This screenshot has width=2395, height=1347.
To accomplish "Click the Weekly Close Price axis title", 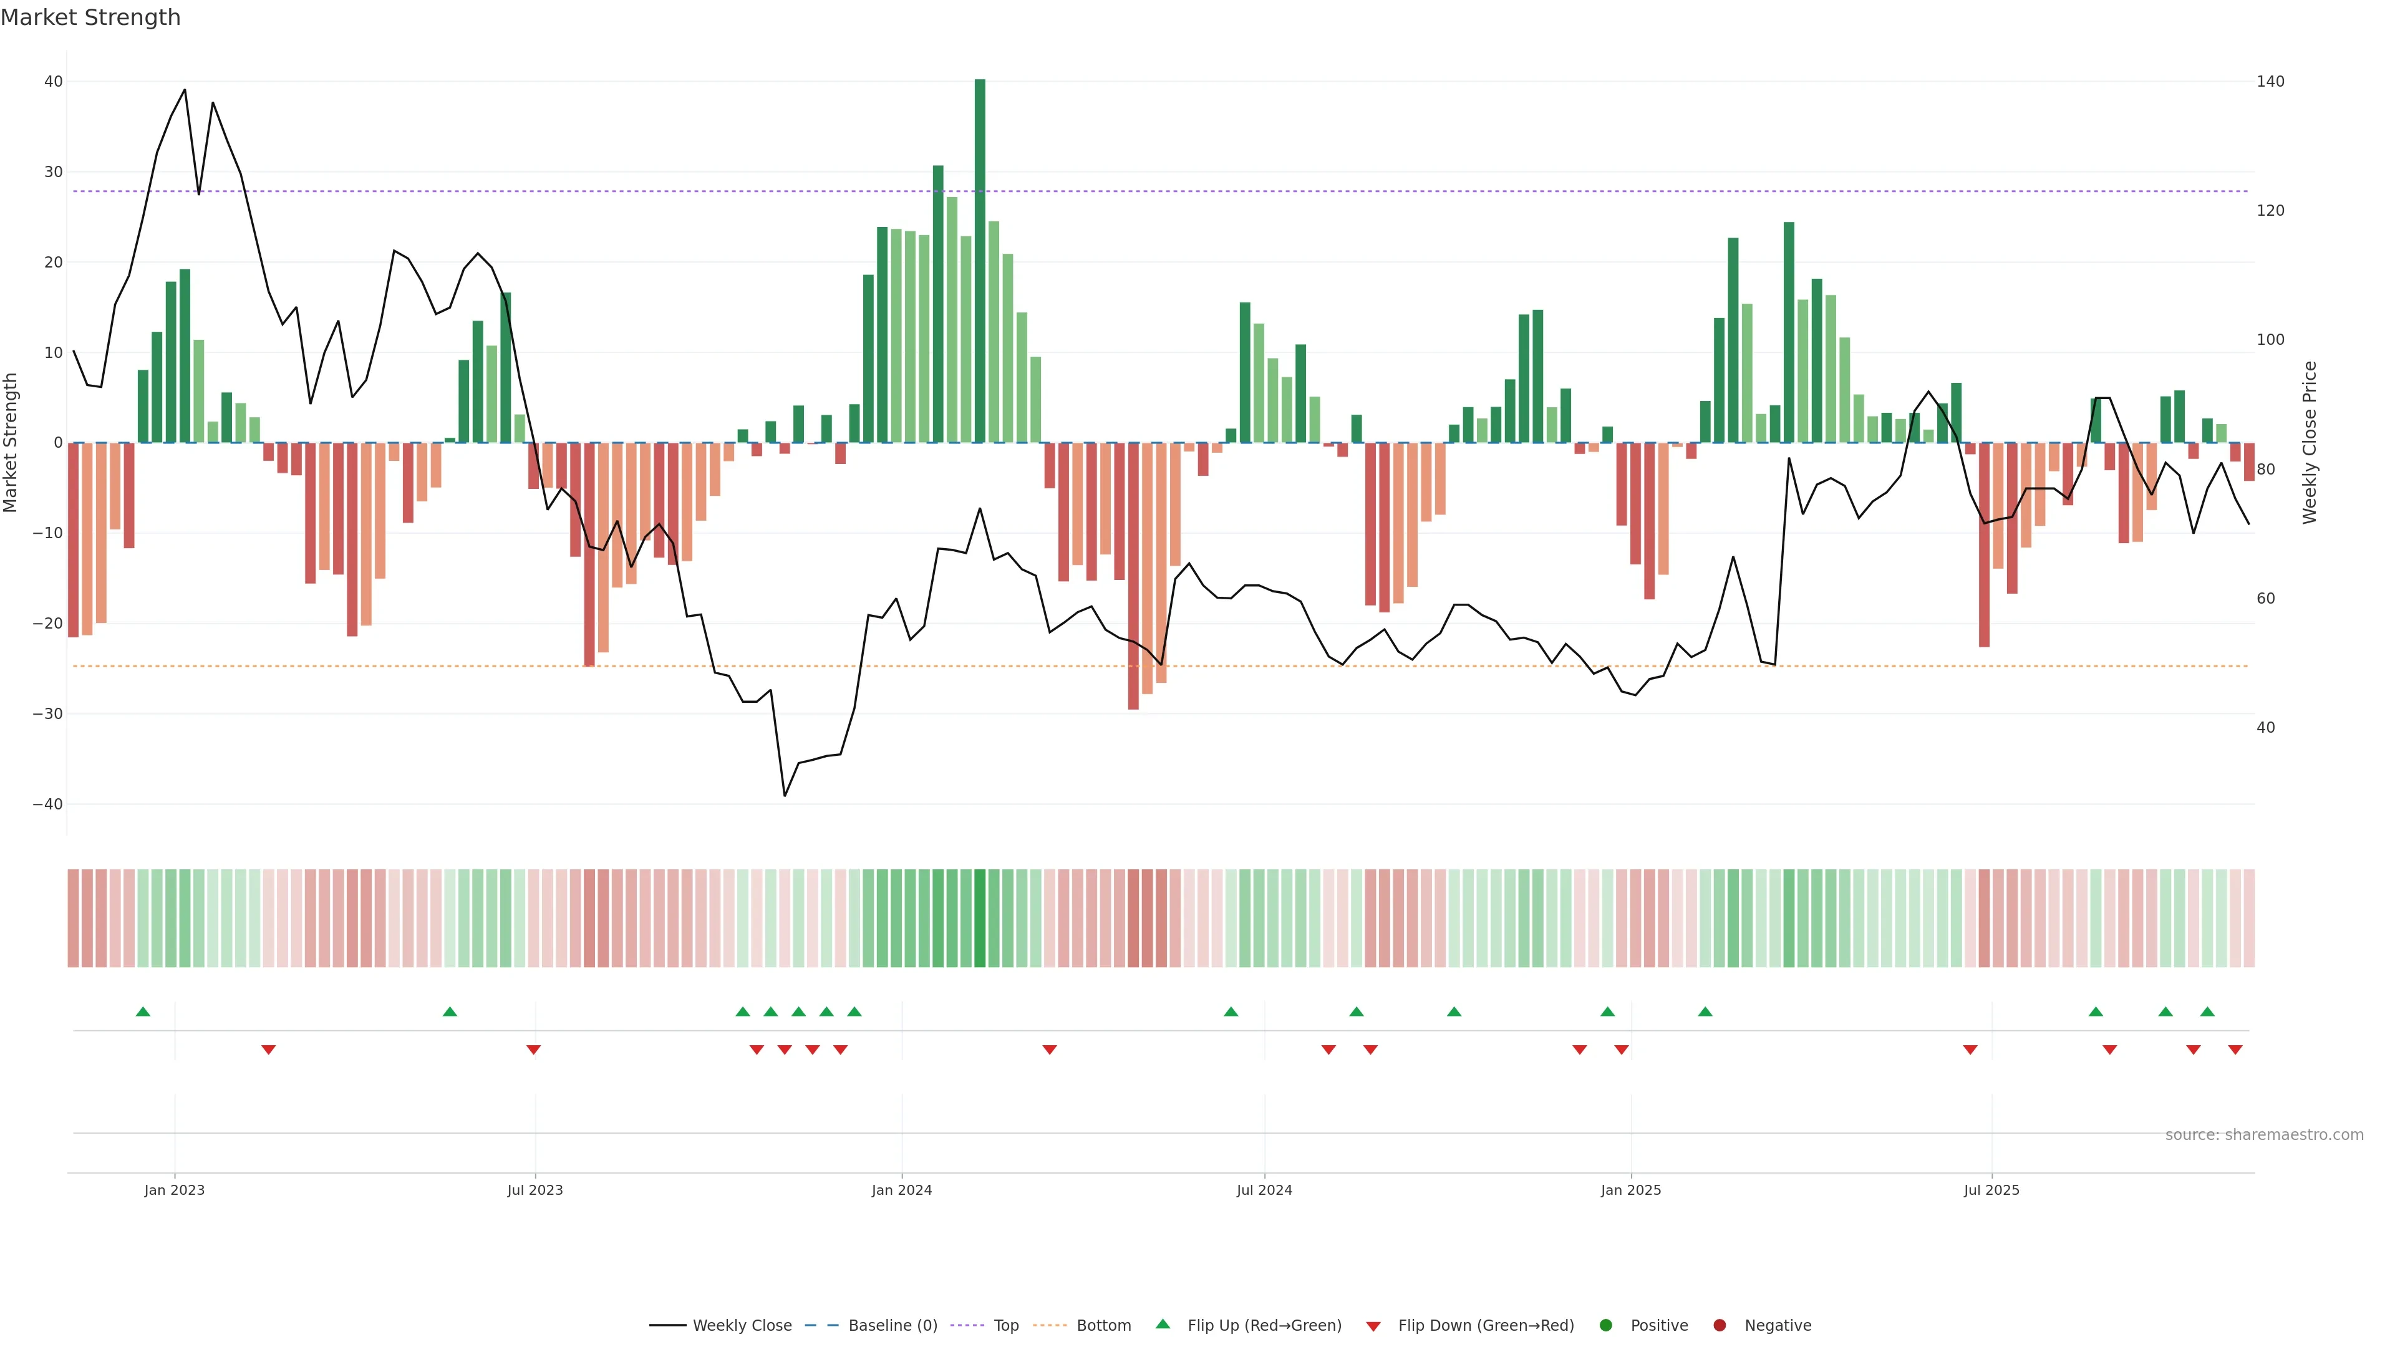I will click(2310, 443).
